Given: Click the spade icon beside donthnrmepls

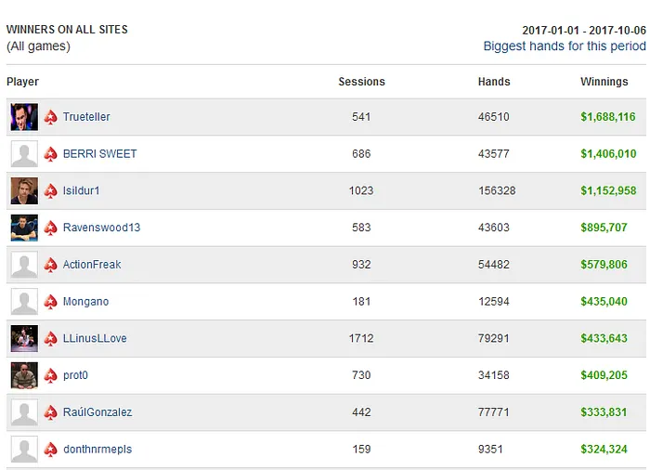Looking at the screenshot, I should click(x=51, y=450).
